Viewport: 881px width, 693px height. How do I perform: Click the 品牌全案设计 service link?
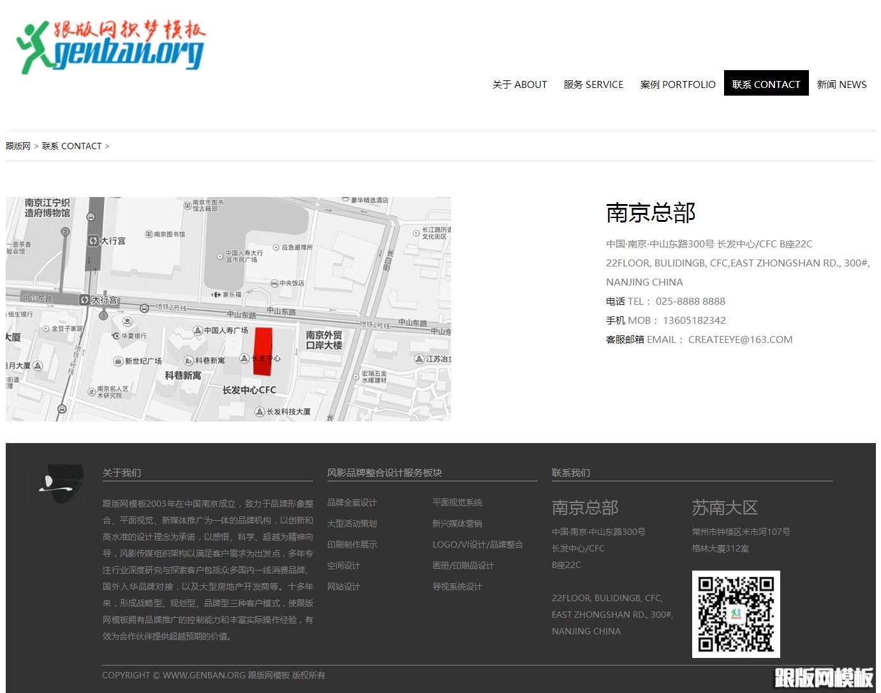351,502
